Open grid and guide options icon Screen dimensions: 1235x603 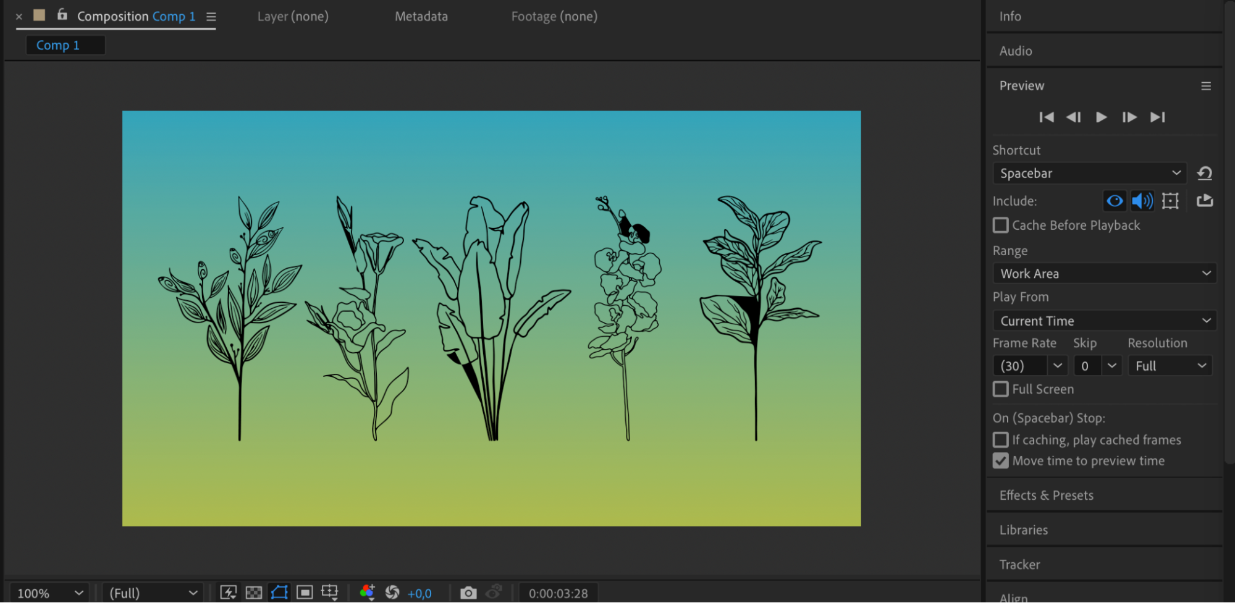[x=330, y=593]
